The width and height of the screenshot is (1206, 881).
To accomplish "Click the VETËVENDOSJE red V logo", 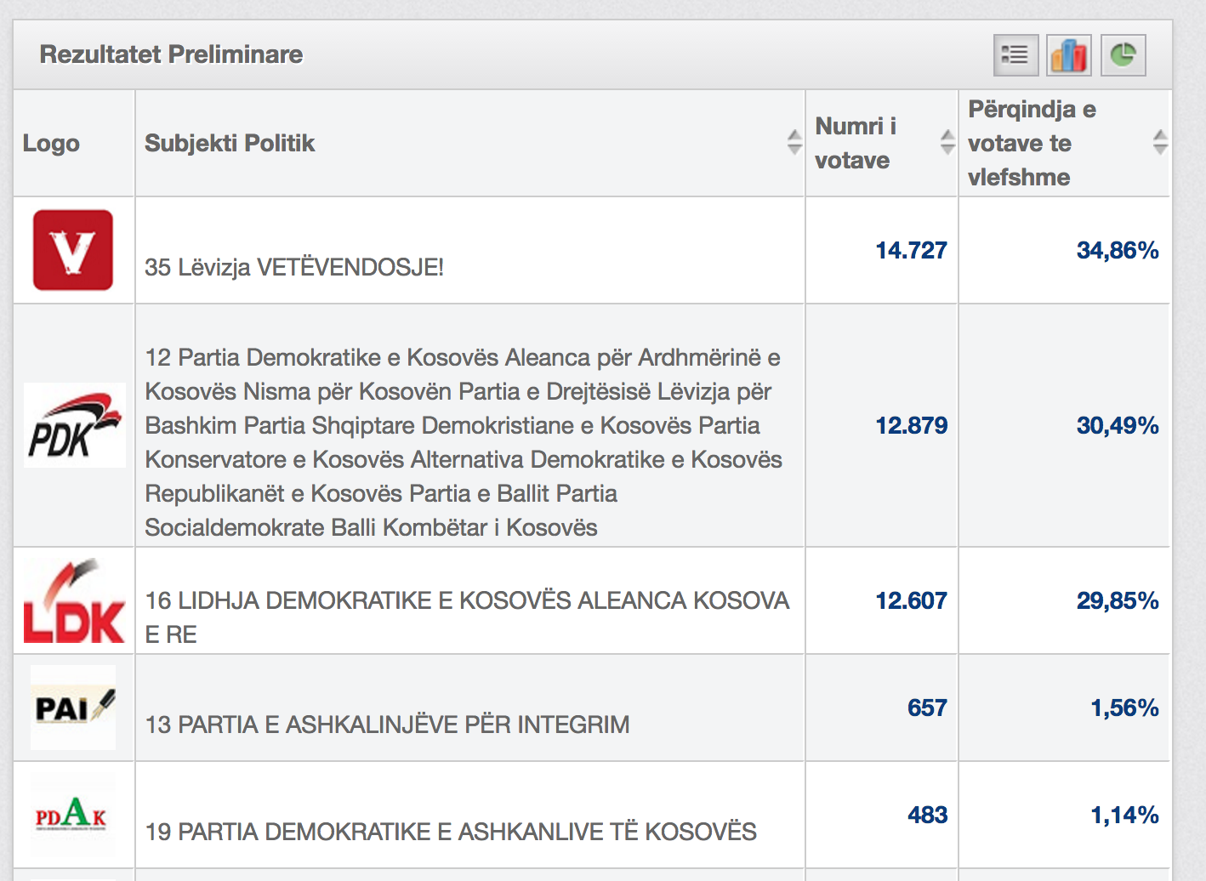I will [73, 250].
